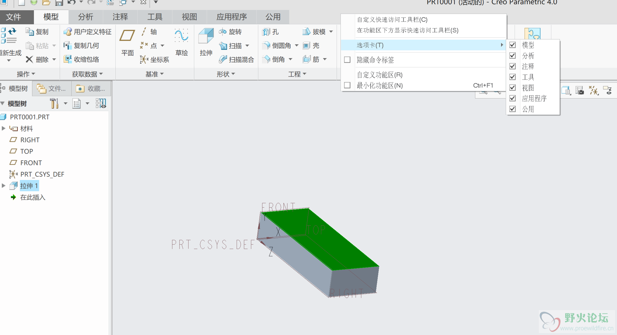Select the FRONT datum plane in tree
617x335 pixels.
(31, 163)
